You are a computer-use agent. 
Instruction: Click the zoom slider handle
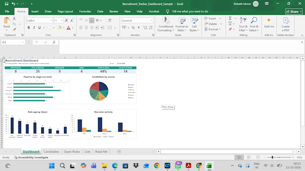272,157
